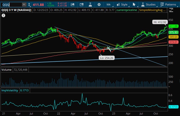Click the Lo: 254.26 price bubble
This screenshot has height=116, width=180.
(x=107, y=58)
